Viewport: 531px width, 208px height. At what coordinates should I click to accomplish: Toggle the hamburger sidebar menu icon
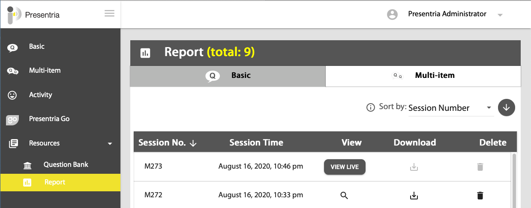click(x=109, y=14)
